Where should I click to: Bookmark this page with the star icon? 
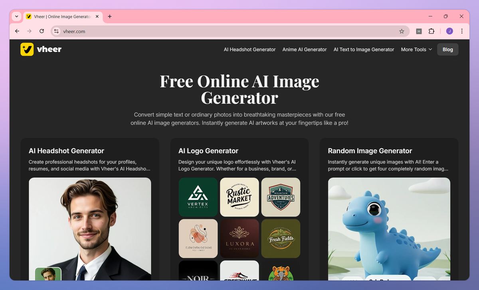click(402, 31)
